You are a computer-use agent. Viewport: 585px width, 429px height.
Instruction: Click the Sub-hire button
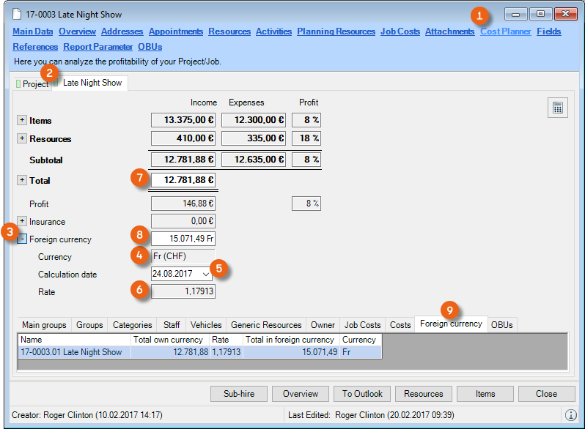[239, 394]
